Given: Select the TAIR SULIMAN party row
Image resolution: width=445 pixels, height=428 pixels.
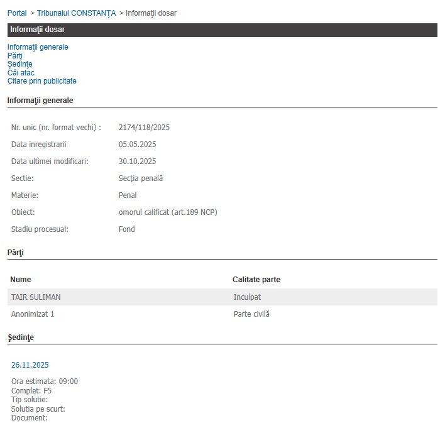Looking at the screenshot, I should (36, 297).
